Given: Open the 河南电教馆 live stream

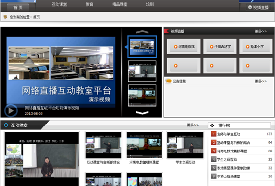Looking at the screenshot, I should coord(183,47).
